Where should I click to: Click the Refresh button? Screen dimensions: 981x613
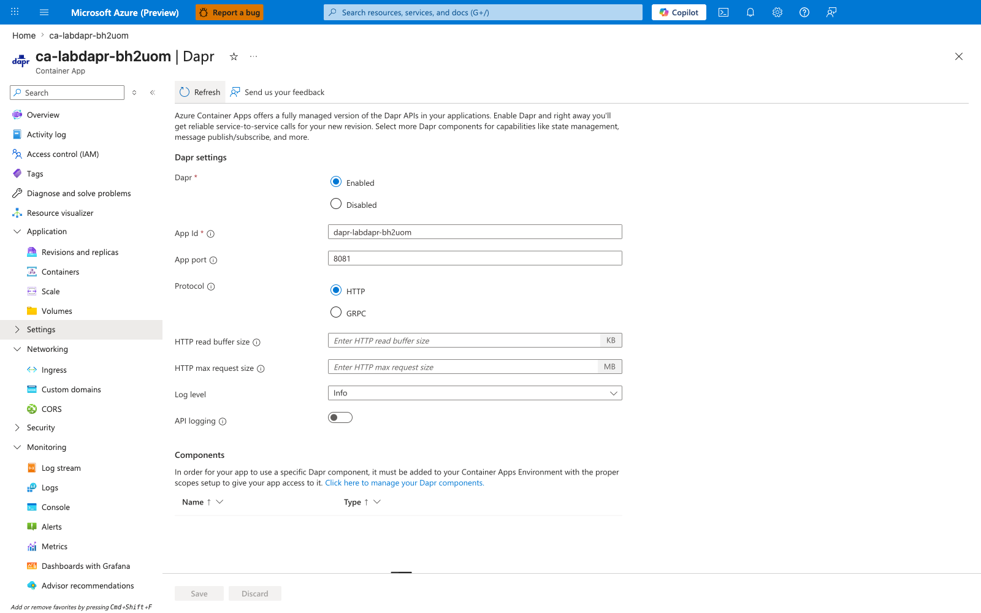point(200,92)
